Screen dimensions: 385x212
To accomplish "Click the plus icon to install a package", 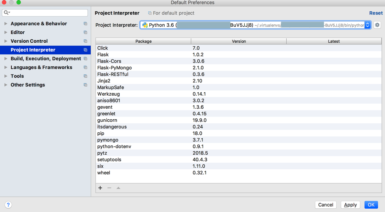I will [x=100, y=188].
